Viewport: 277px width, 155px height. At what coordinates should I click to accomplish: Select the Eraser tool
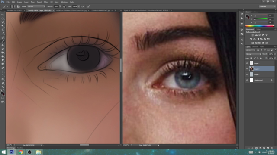[x=3, y=53]
